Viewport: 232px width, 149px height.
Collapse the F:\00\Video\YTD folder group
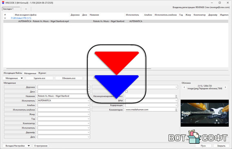tap(5, 18)
